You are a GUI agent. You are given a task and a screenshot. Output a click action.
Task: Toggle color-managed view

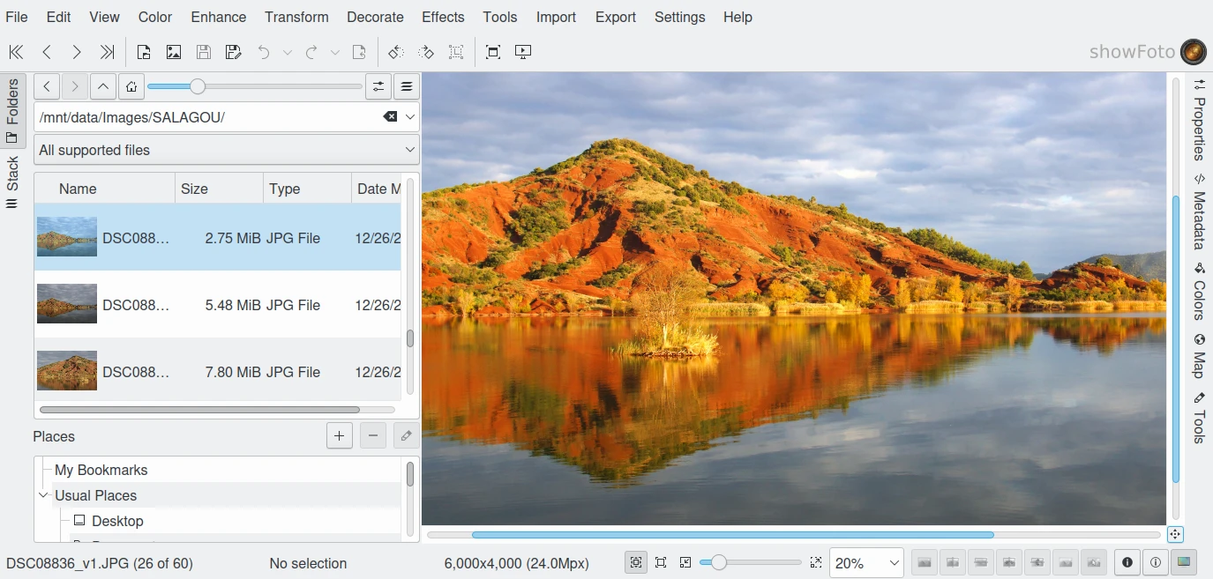[1183, 562]
